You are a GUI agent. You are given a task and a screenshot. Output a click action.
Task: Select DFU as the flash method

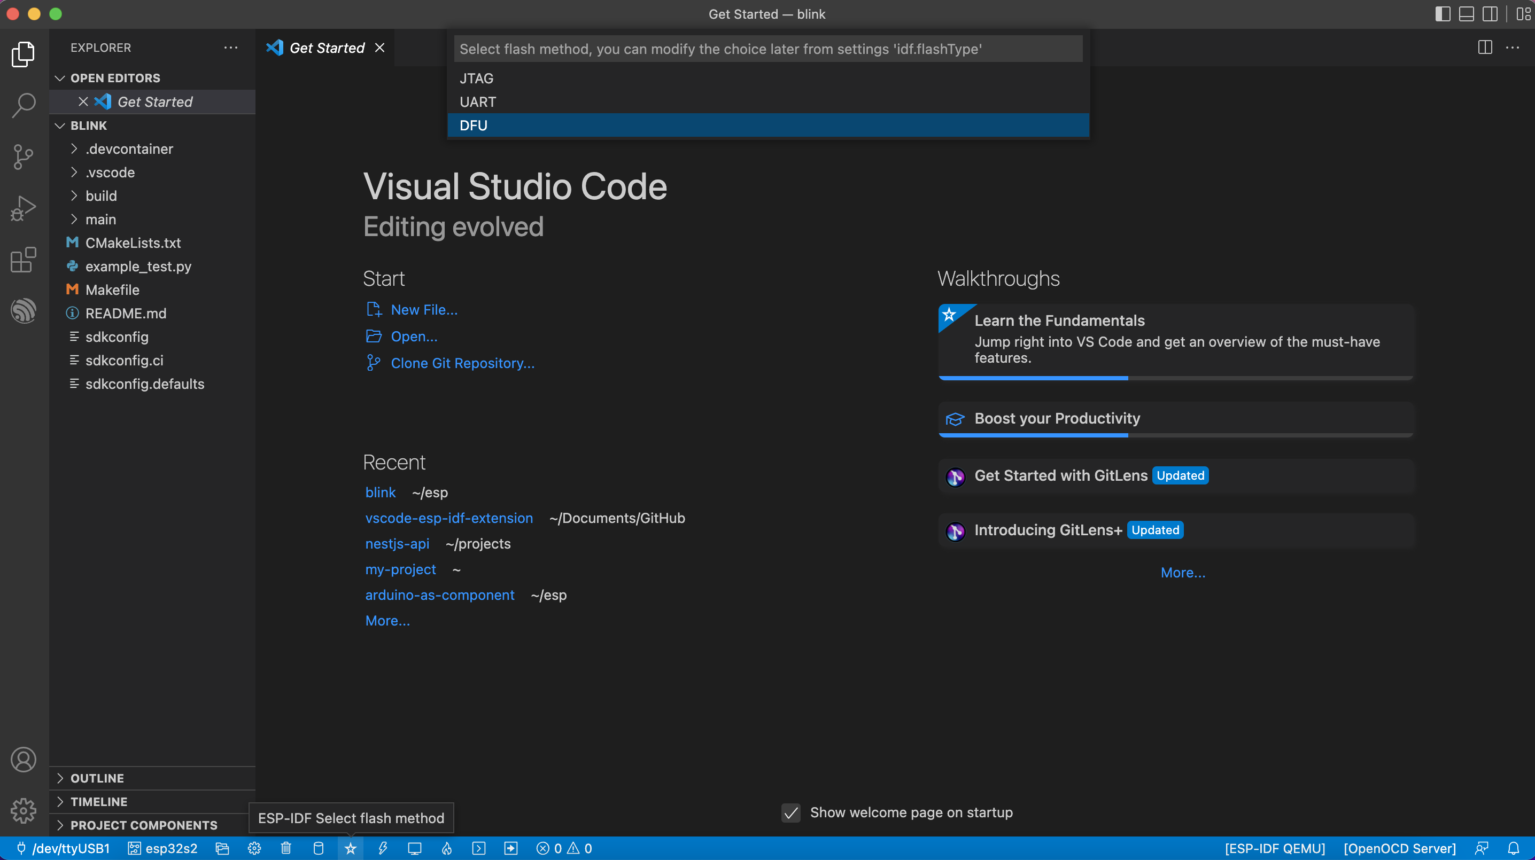(x=474, y=125)
